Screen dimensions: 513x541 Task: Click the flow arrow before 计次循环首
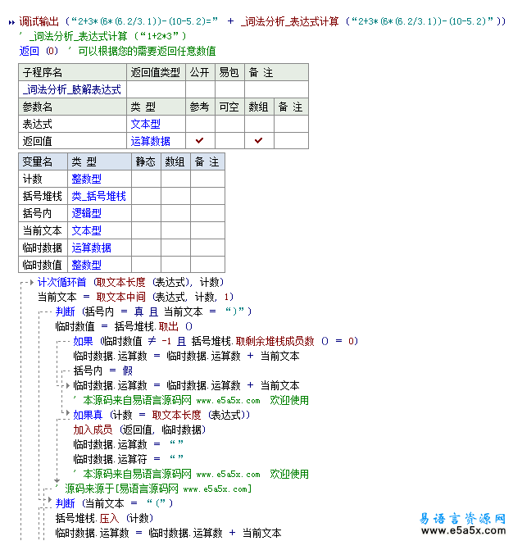pyautogui.click(x=30, y=282)
